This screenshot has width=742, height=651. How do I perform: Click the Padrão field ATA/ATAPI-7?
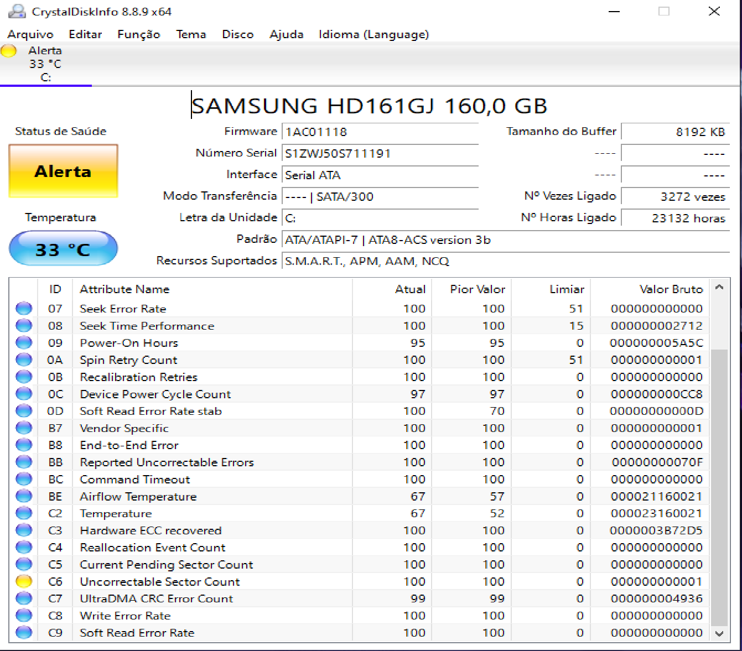tap(506, 239)
